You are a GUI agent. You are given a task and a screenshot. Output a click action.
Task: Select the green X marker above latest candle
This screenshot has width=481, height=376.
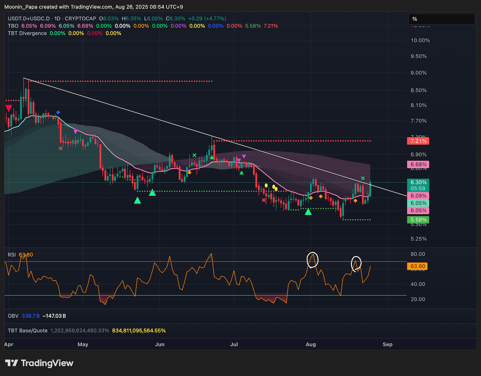pos(362,178)
